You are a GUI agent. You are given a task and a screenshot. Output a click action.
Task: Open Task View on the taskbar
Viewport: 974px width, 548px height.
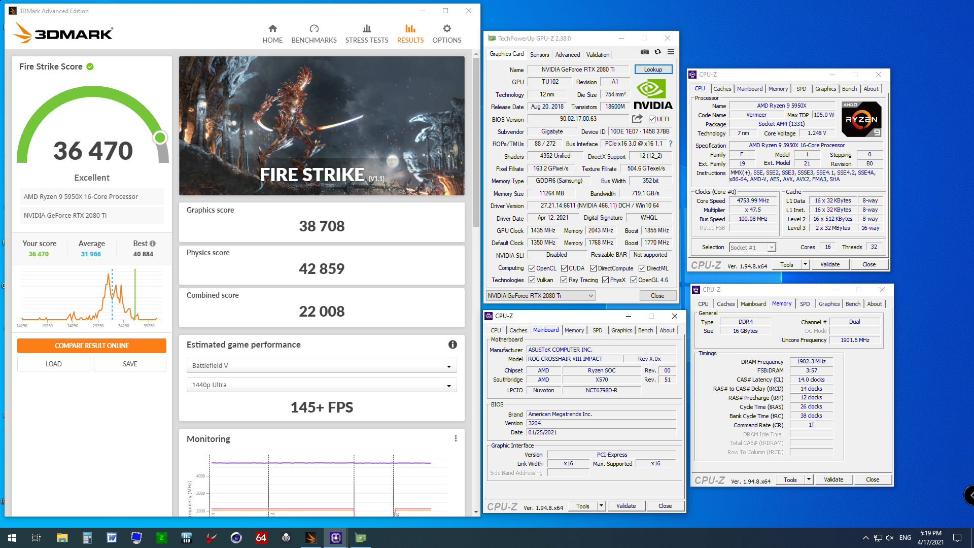click(x=37, y=538)
